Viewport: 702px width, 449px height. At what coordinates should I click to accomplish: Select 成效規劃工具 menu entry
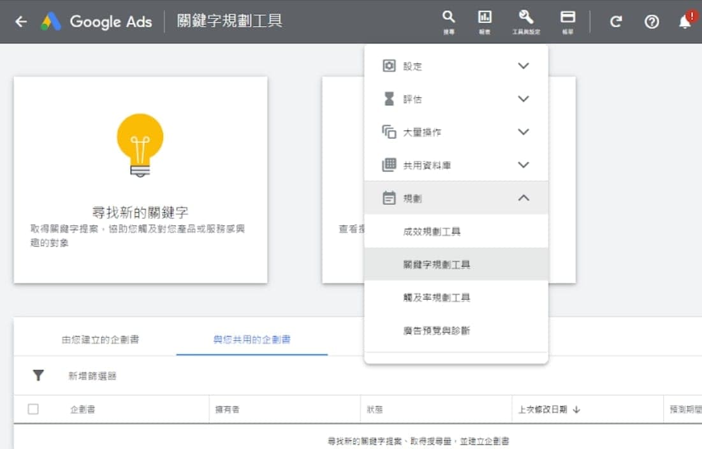[x=457, y=231]
